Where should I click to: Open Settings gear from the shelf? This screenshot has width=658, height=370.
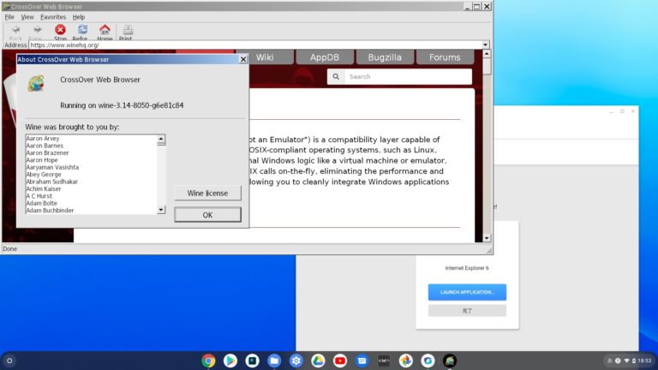pyautogui.click(x=296, y=361)
